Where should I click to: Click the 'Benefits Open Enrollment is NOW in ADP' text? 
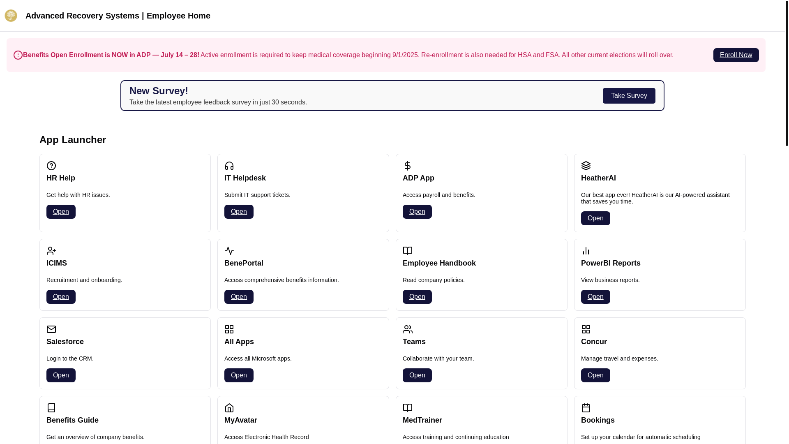tap(87, 55)
